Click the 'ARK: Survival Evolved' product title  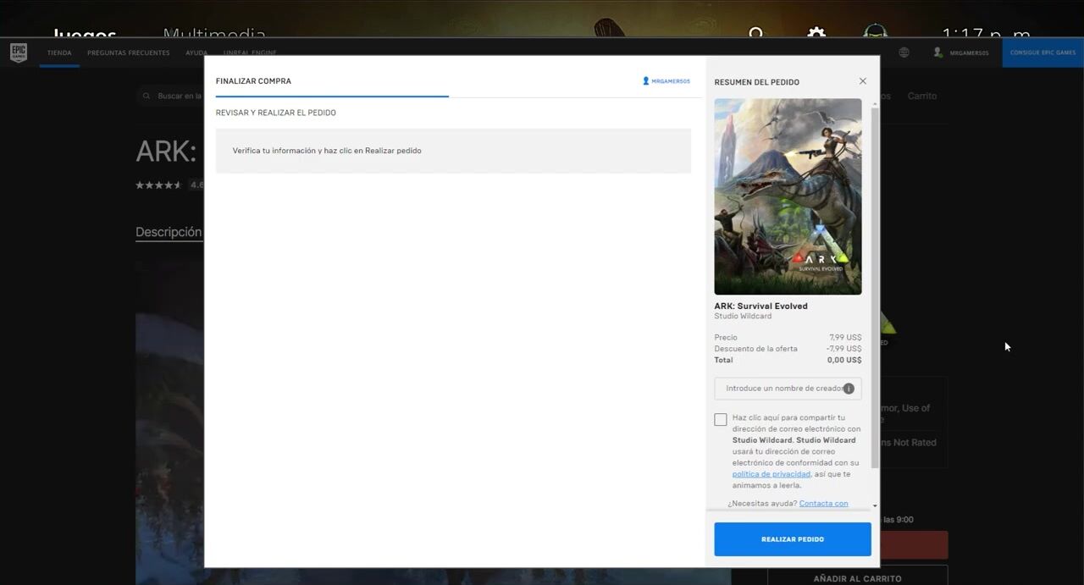[x=760, y=306]
